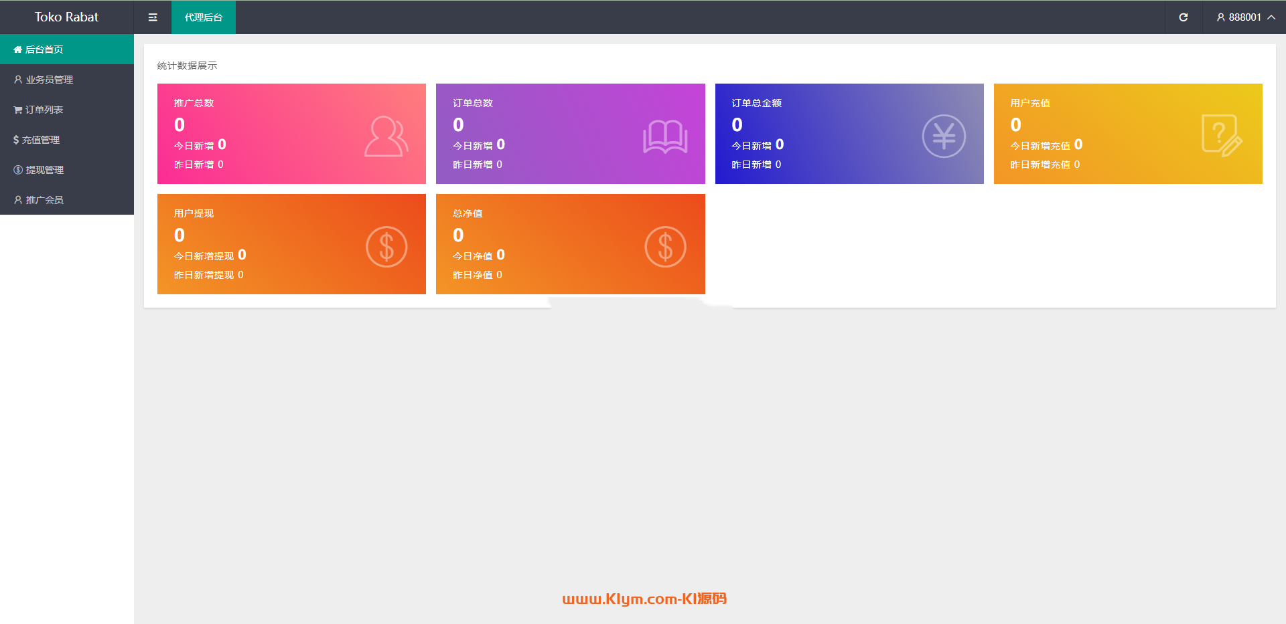1286x624 pixels.
Task: Click the 用户提现 card title
Action: [194, 213]
